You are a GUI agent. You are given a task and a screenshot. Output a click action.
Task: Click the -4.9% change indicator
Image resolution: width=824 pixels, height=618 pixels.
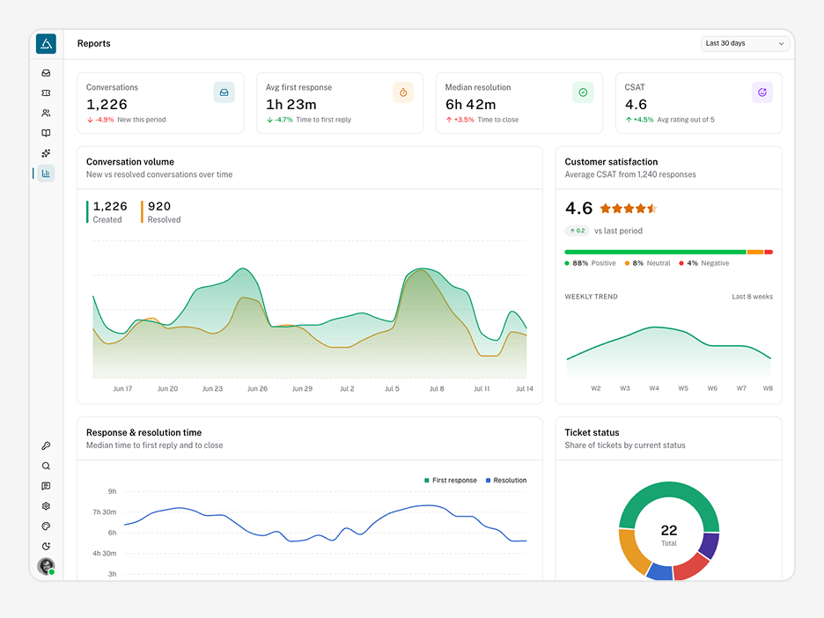pos(100,120)
